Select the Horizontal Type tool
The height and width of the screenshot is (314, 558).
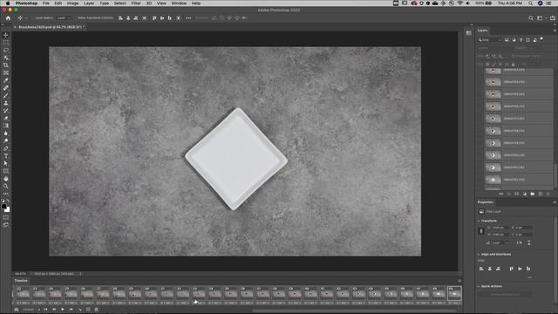point(6,156)
